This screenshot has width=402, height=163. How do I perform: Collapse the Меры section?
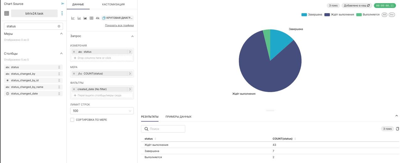(x=61, y=34)
